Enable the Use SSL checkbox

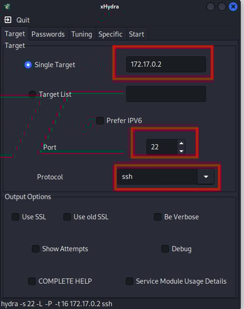[x=15, y=217]
